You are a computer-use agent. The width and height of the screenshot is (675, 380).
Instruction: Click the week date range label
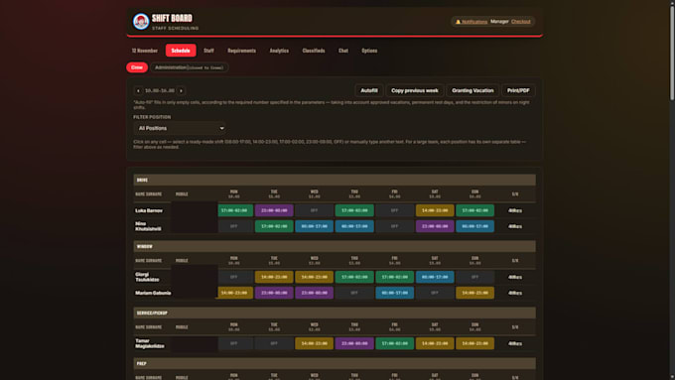click(160, 91)
